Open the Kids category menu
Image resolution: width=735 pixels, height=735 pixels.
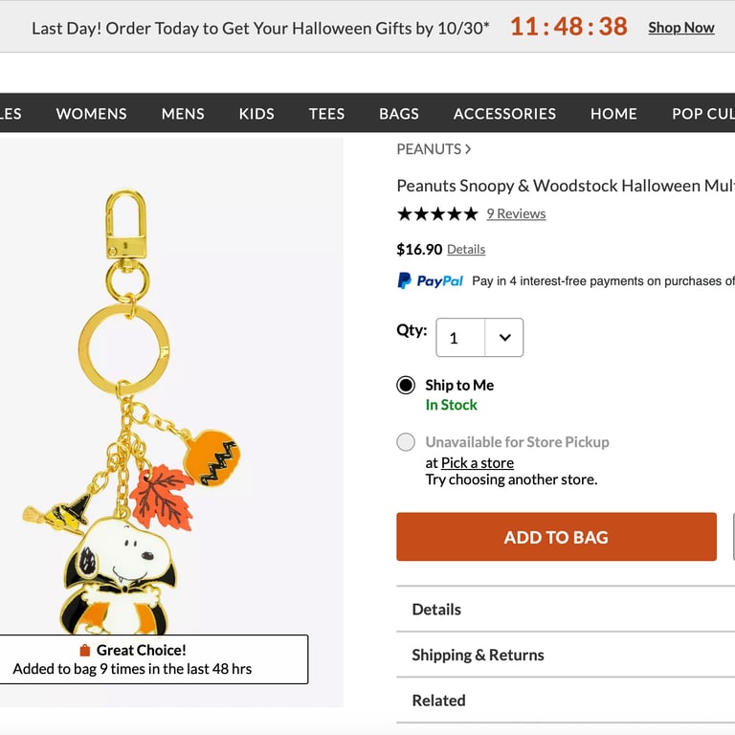(x=256, y=113)
